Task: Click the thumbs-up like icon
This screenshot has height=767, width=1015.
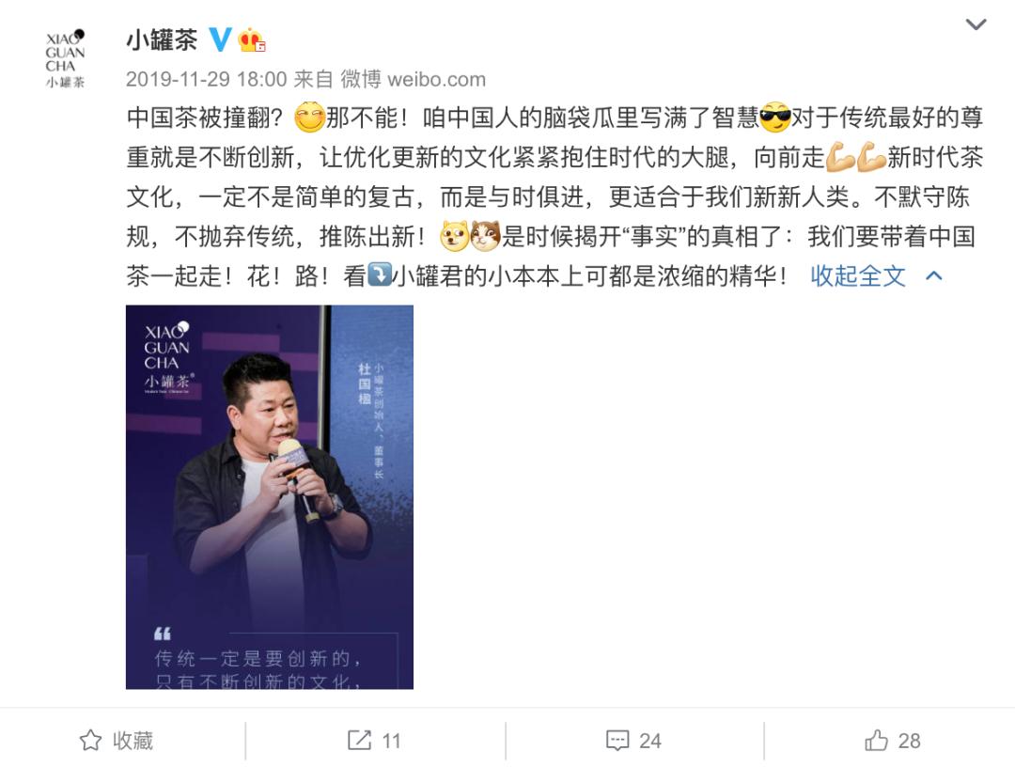Action: pyautogui.click(x=877, y=740)
